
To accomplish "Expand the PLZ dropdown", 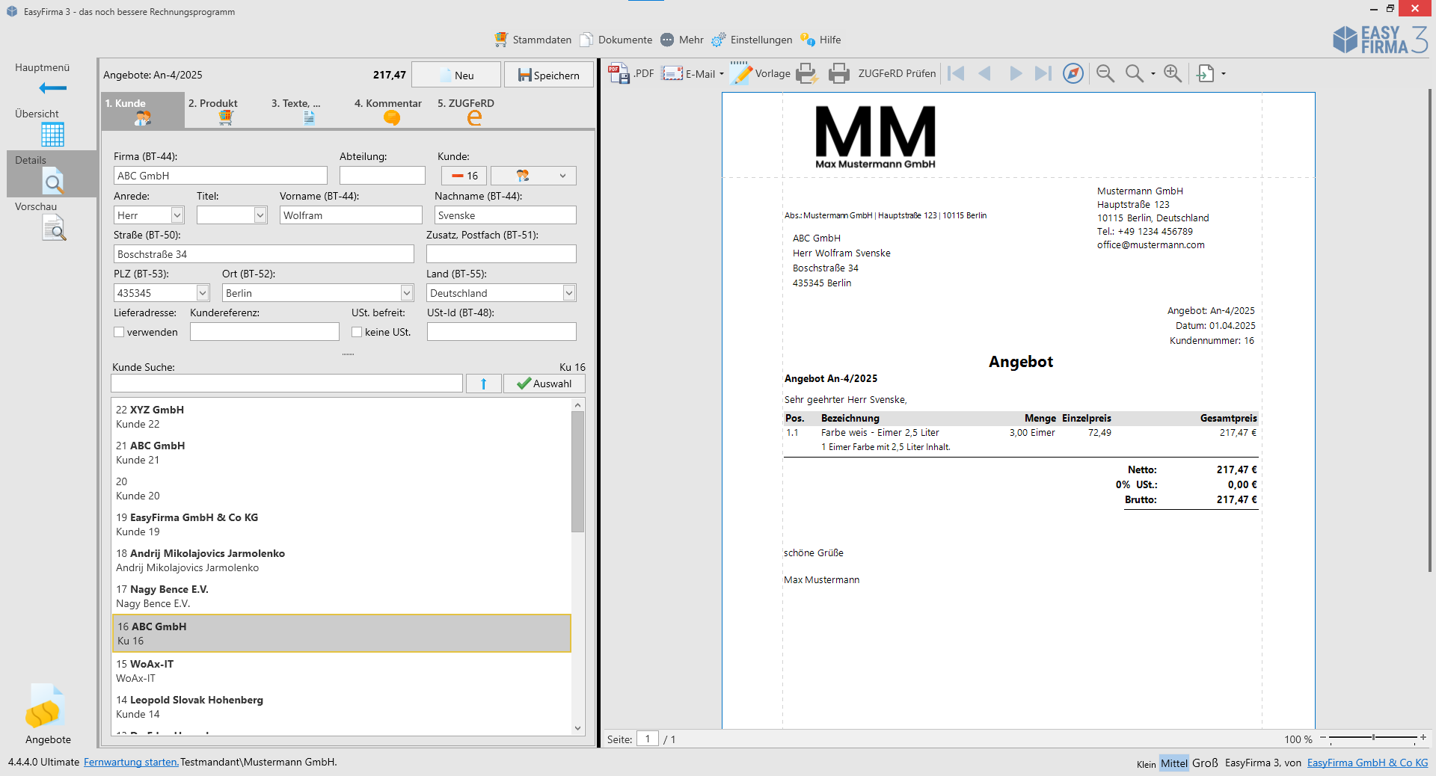I will click(203, 293).
